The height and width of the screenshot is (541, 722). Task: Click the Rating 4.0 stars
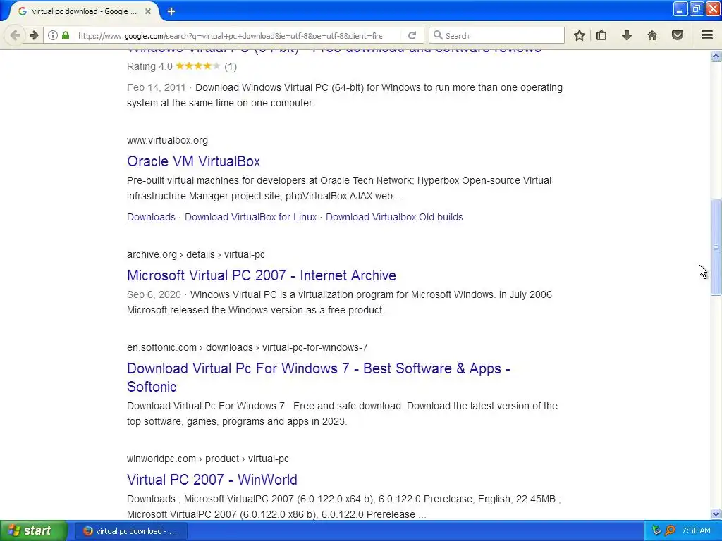[197, 66]
